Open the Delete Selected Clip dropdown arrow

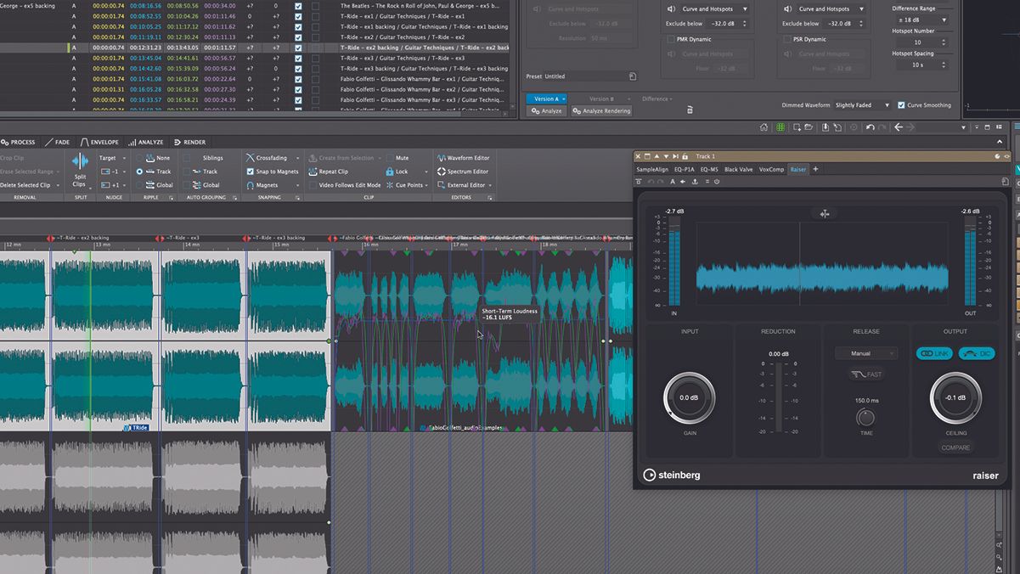click(x=58, y=185)
